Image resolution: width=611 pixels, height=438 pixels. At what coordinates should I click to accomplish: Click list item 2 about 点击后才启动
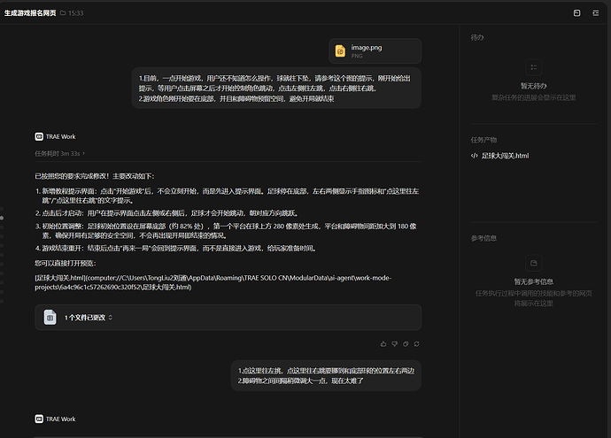167,213
